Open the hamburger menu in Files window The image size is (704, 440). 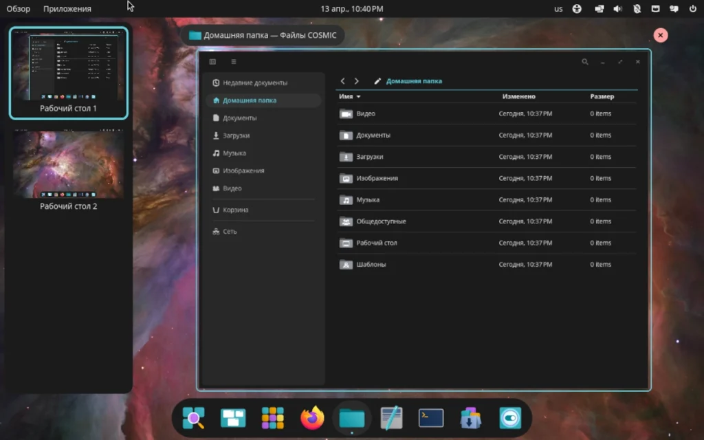click(x=234, y=61)
